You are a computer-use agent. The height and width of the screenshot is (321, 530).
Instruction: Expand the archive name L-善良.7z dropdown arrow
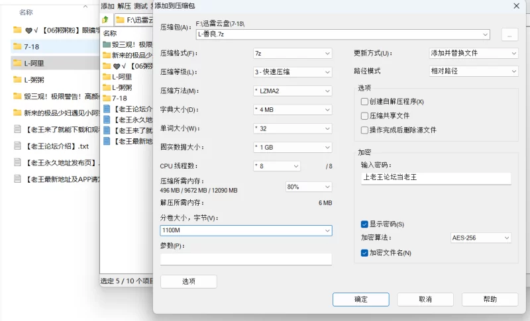coord(485,34)
